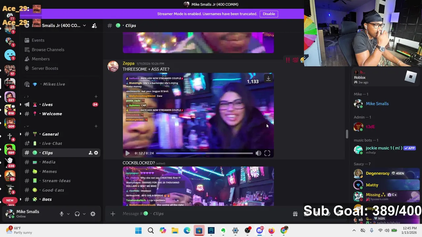Open the server with 338 badge
Viewport: 422px width, 237px height.
coord(10,162)
